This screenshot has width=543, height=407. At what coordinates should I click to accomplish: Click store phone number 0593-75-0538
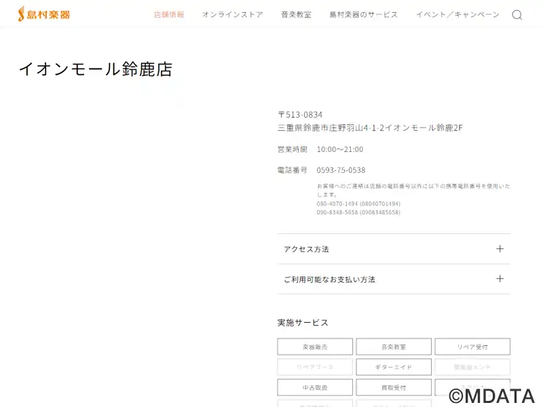(x=341, y=170)
